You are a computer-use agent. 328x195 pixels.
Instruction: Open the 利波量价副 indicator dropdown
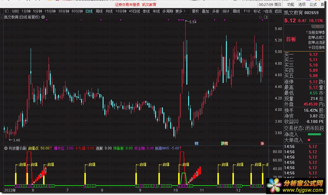point(6,148)
